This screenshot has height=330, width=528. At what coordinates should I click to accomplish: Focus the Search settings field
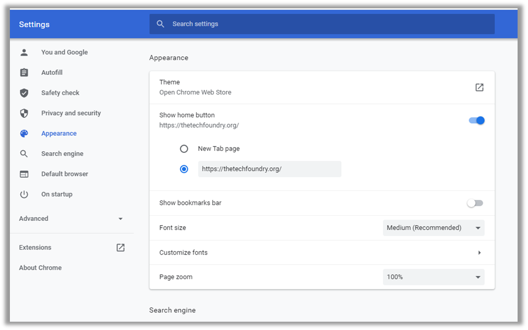(322, 24)
